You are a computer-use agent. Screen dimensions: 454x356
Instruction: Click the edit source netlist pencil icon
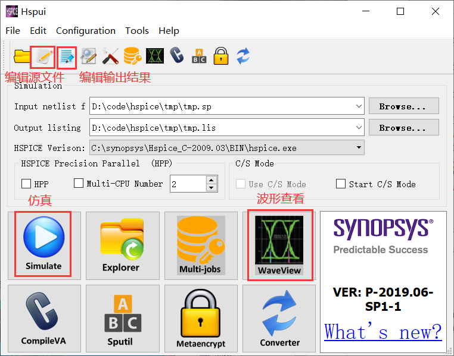[x=44, y=56]
